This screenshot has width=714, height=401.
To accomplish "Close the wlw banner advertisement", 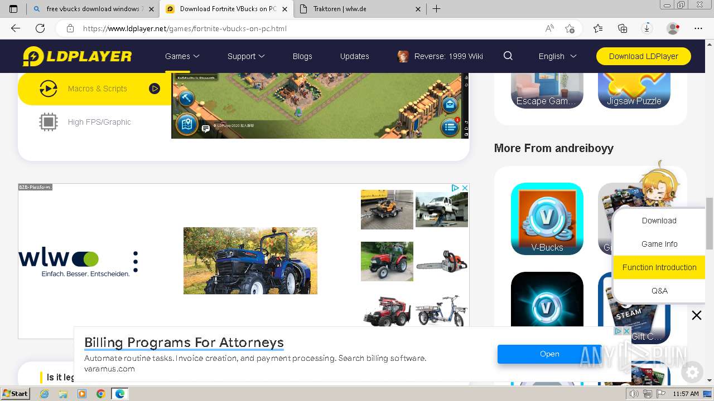I will tap(465, 188).
